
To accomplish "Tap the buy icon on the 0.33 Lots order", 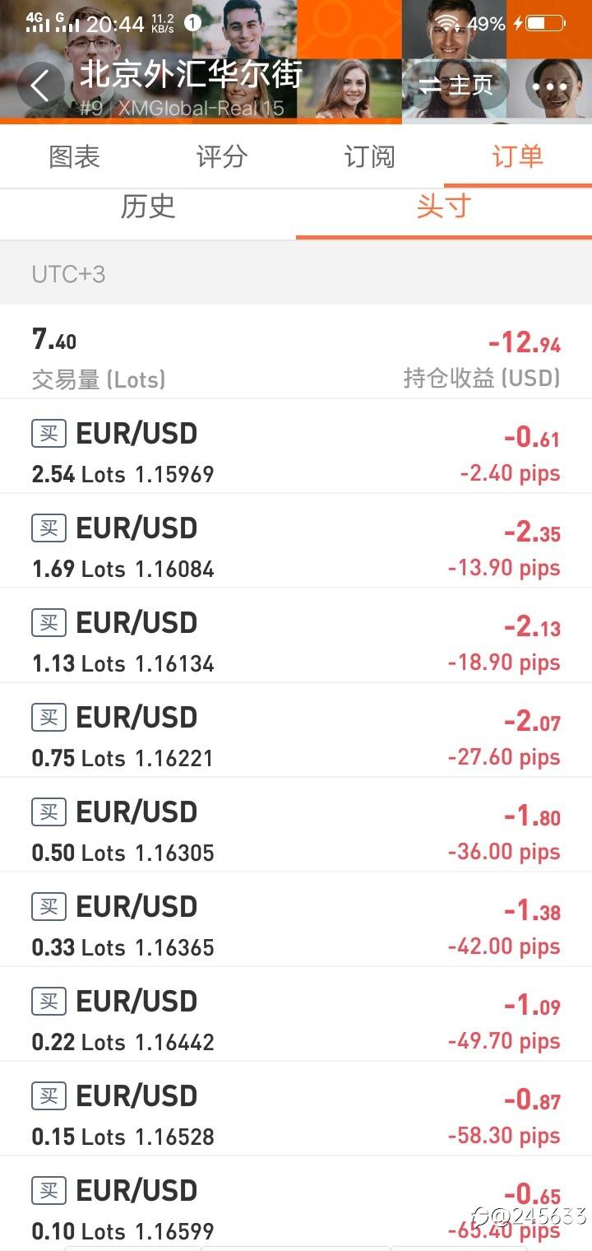I will (x=49, y=906).
